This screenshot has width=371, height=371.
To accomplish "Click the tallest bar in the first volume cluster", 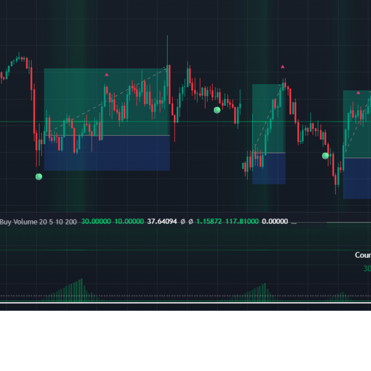I will 82,289.
